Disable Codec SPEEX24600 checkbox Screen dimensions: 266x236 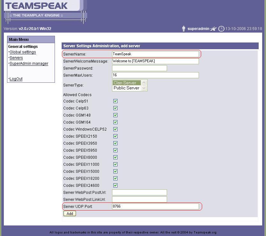point(115,186)
